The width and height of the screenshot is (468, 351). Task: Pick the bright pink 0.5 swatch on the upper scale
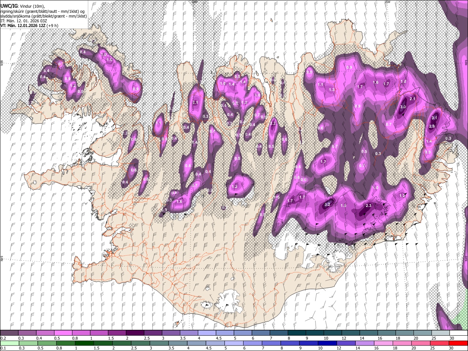click(x=63, y=333)
